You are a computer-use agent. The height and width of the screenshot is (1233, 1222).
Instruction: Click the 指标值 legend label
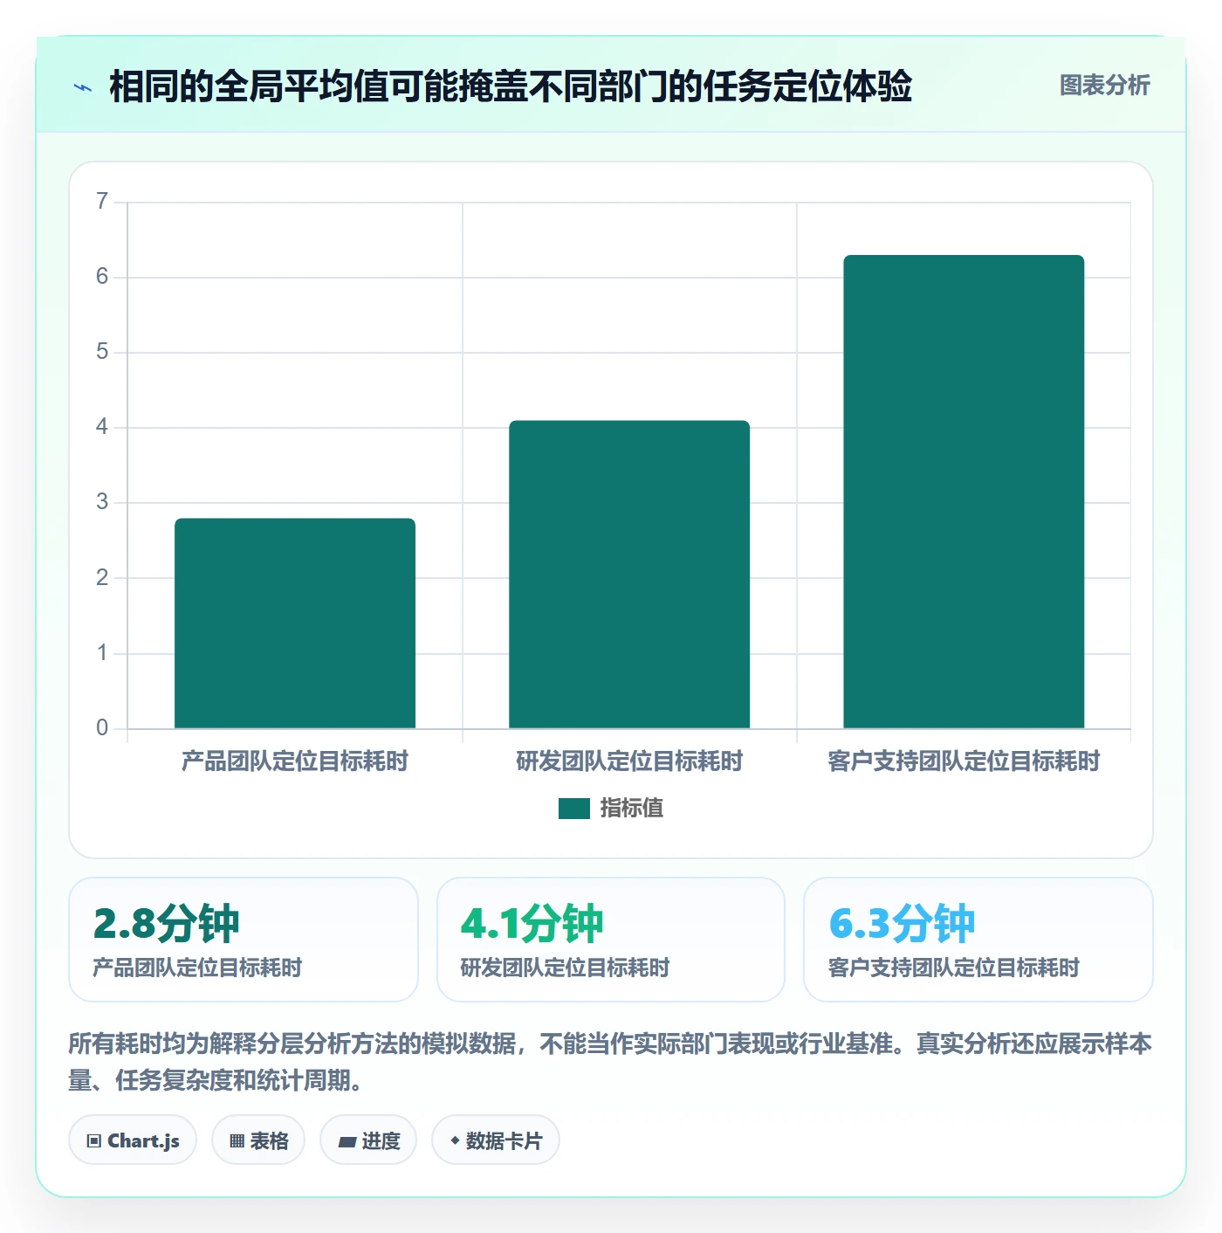click(x=632, y=809)
